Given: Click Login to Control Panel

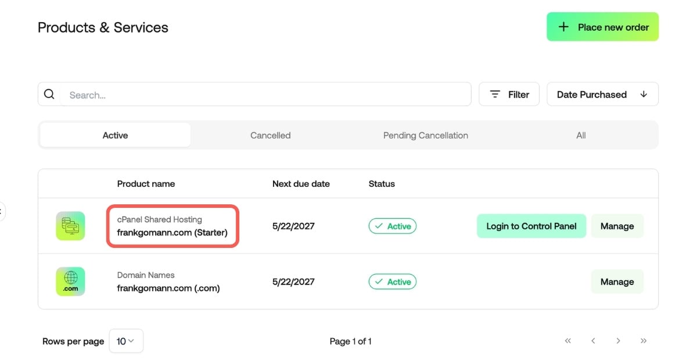Looking at the screenshot, I should pos(531,226).
